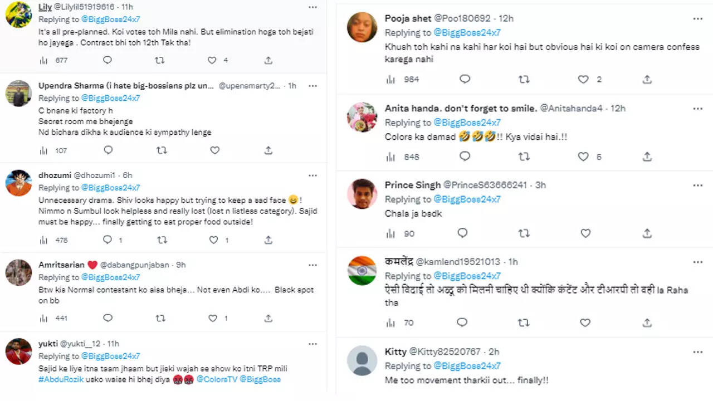The width and height of the screenshot is (713, 401).
Task: Open more options on Lily's tweet
Action: click(312, 7)
